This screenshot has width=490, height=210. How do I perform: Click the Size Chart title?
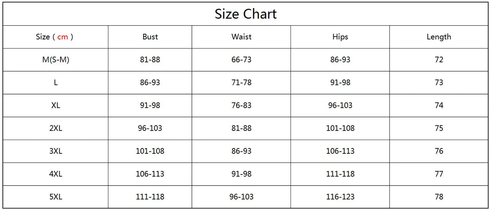(245, 14)
